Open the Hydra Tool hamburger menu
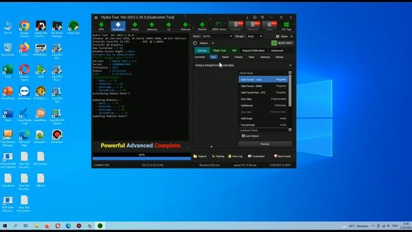This screenshot has height=232, width=412. (96, 17)
